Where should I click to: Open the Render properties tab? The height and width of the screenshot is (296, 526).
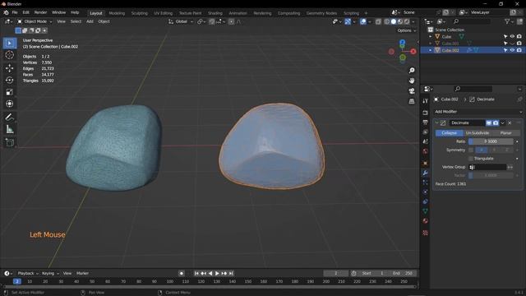coord(426,113)
